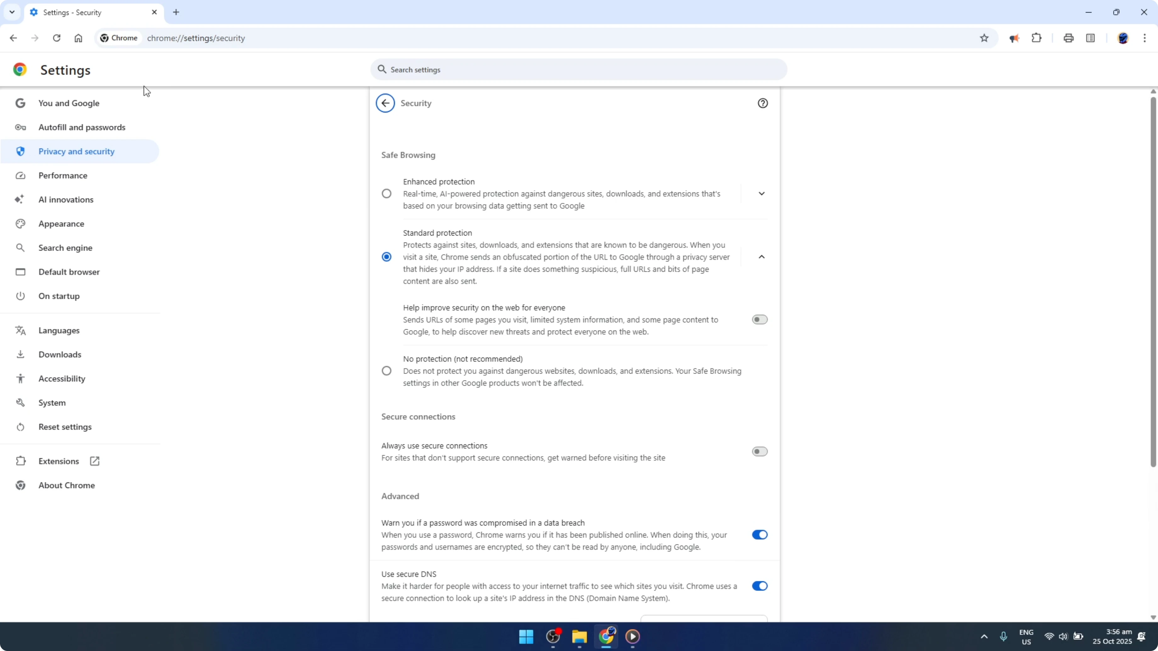This screenshot has width=1158, height=651.
Task: Expand the Enhanced protection details chevron
Action: (762, 193)
